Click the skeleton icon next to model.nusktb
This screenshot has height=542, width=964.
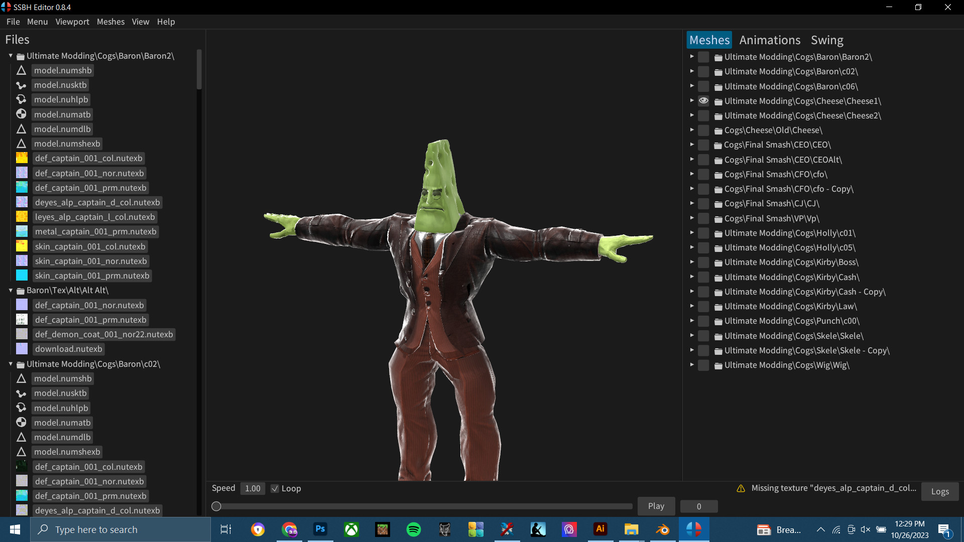click(21, 85)
